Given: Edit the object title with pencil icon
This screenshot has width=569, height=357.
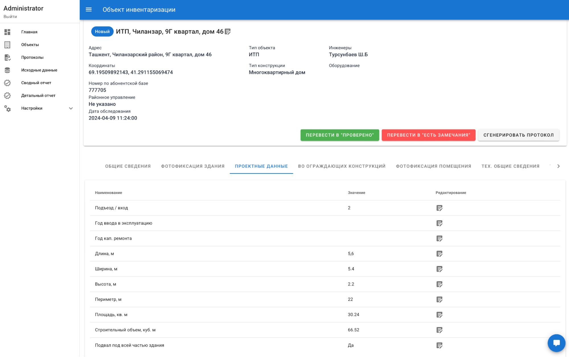Looking at the screenshot, I should pos(228,32).
